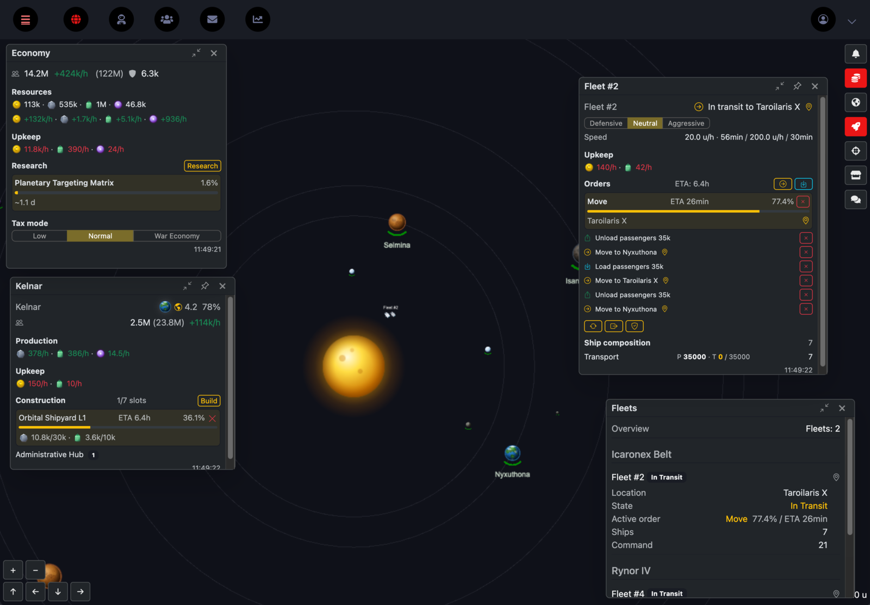
Task: Click the Research button in Economy
Action: coord(202,166)
